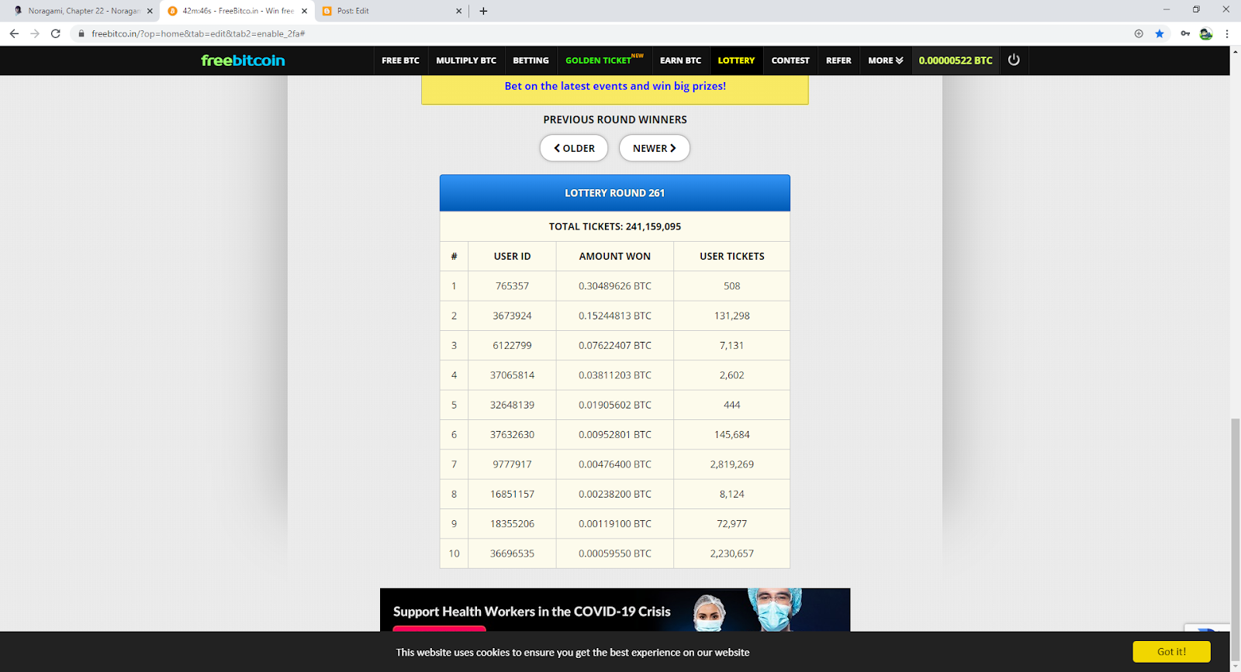The width and height of the screenshot is (1241, 672).
Task: Open FREE BTC menu item
Action: tap(400, 60)
